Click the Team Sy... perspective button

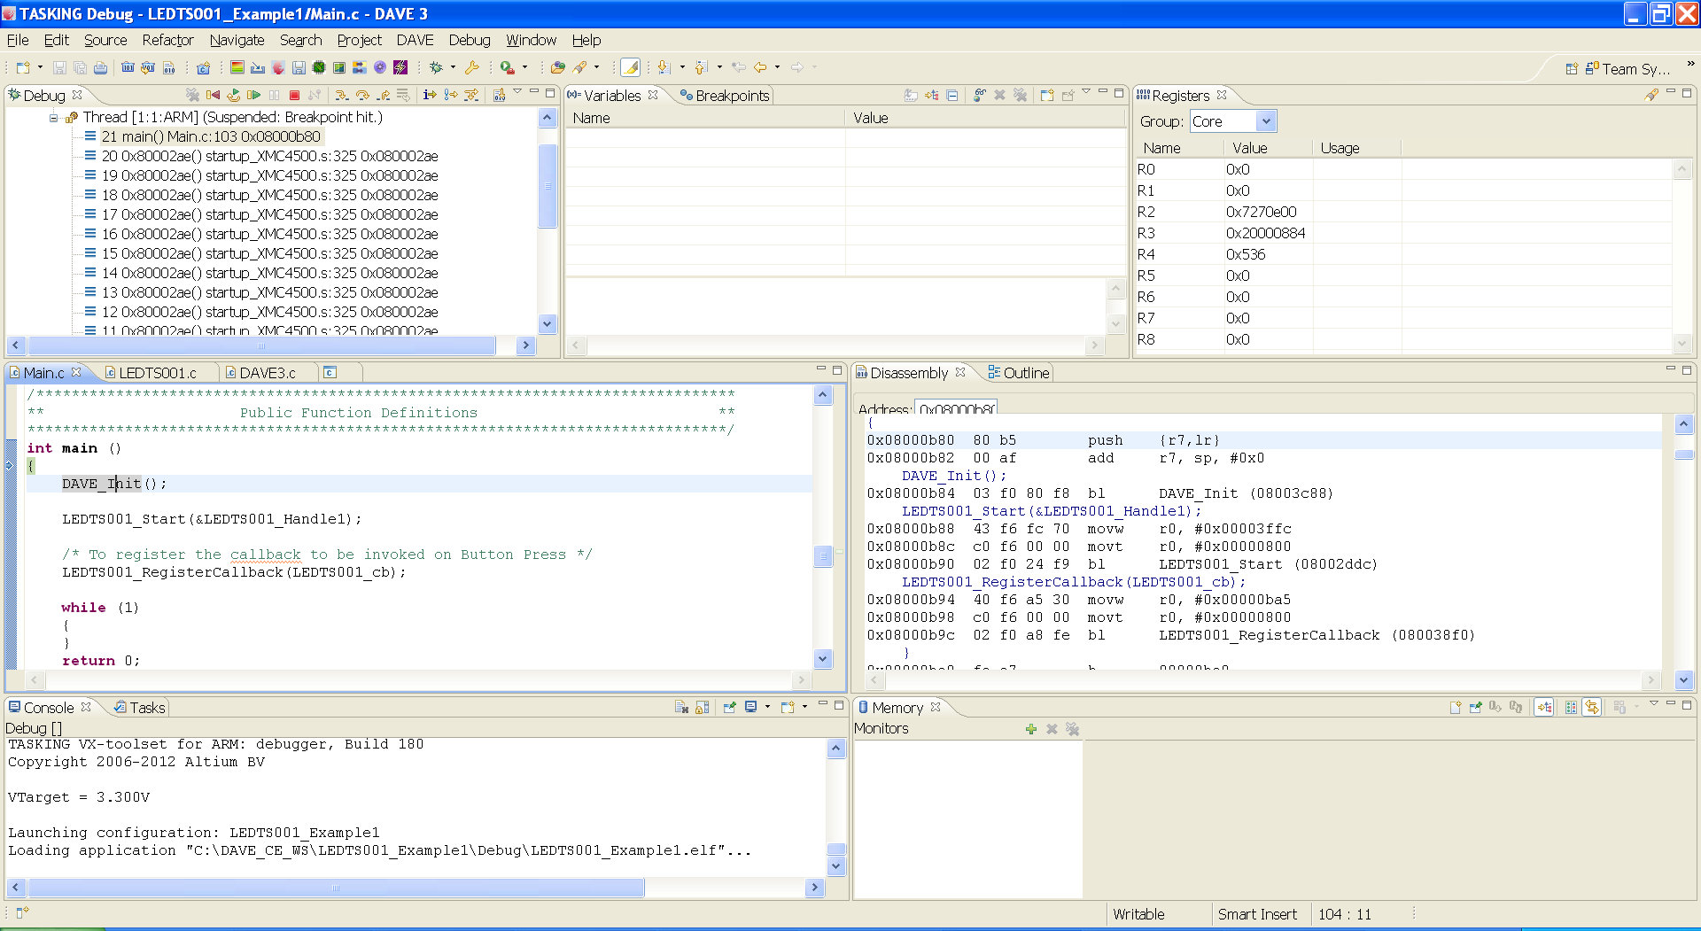click(x=1627, y=68)
